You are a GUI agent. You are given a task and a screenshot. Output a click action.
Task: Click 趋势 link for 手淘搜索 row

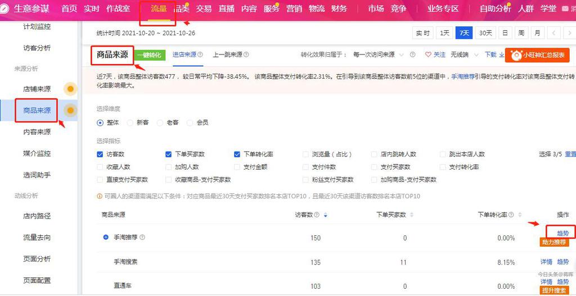point(562,262)
